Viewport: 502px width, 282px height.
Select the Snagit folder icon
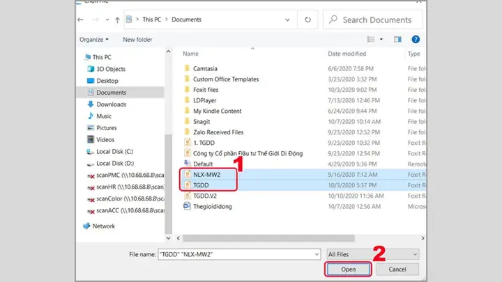188,121
